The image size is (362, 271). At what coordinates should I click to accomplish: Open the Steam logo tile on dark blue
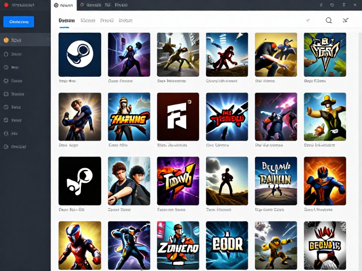(80, 55)
